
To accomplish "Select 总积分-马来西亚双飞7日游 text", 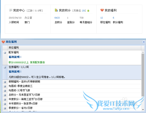I will [24, 95].
